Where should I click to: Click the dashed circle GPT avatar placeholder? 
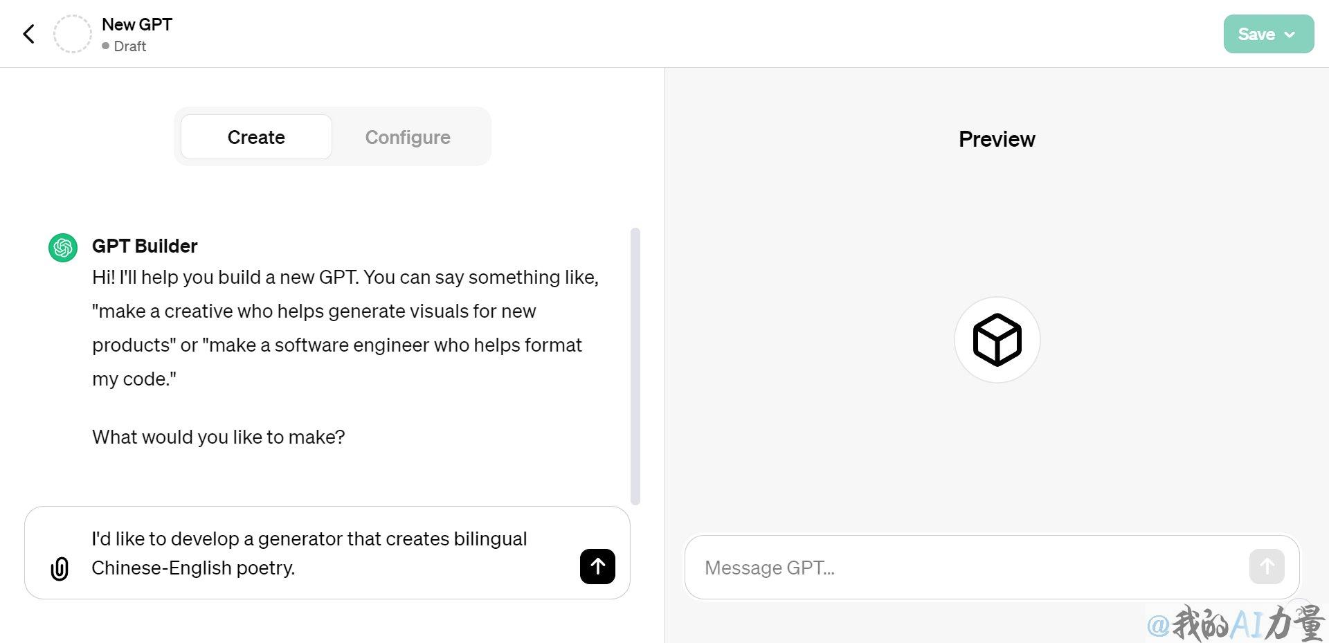coord(73,34)
